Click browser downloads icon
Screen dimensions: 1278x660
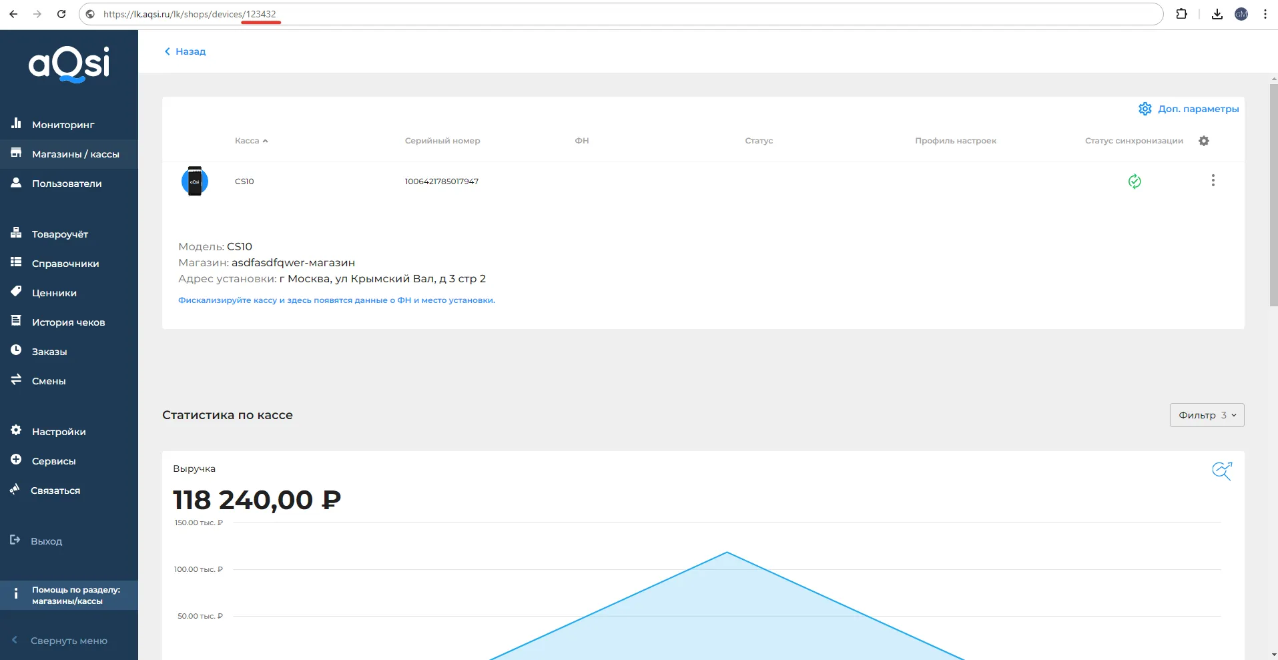(1217, 14)
